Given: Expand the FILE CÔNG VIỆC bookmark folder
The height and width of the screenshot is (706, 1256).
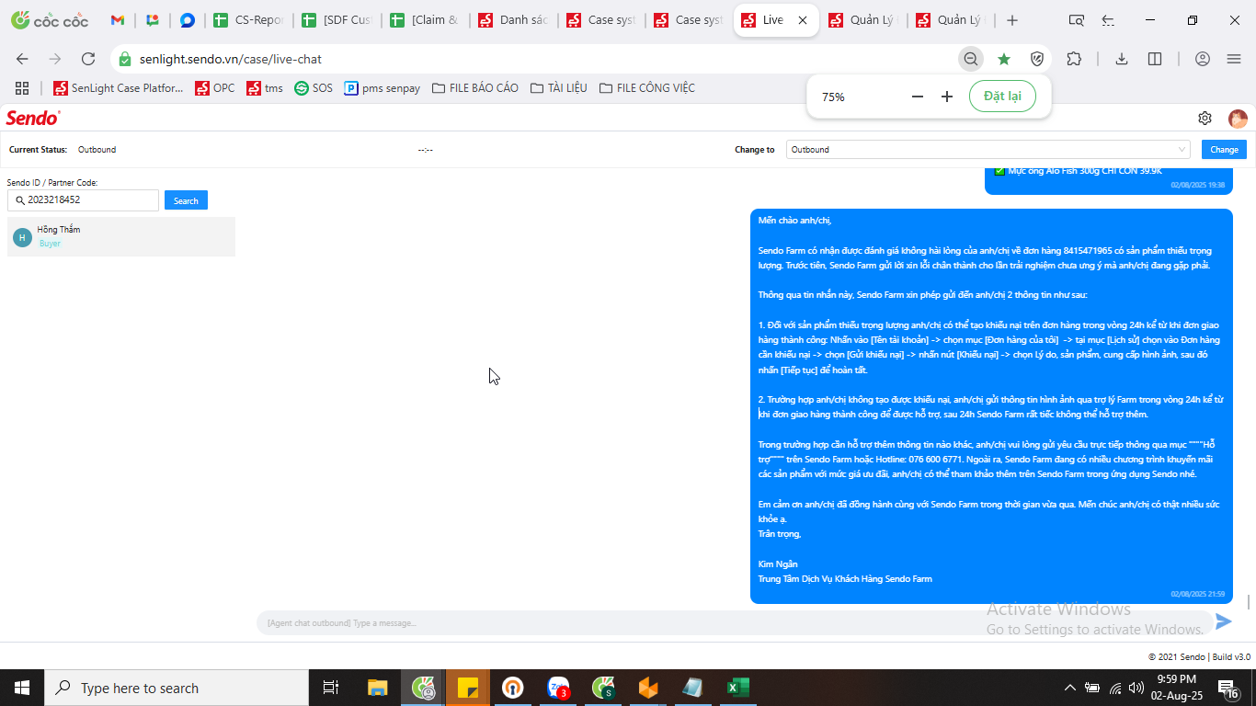Looking at the screenshot, I should 646,88.
